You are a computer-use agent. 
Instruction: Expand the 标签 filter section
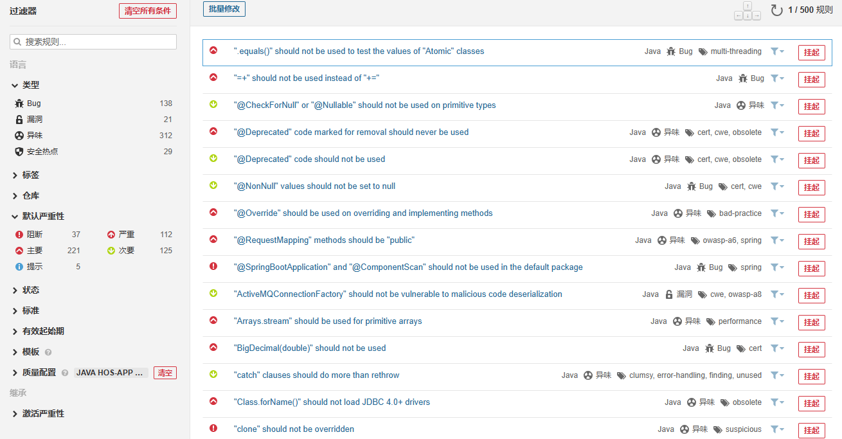30,175
